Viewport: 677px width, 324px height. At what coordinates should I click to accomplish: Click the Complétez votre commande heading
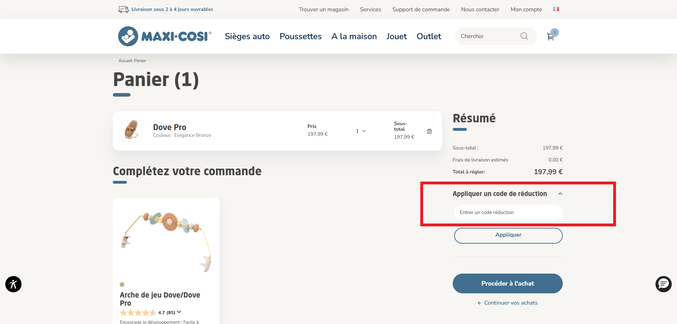pos(187,171)
